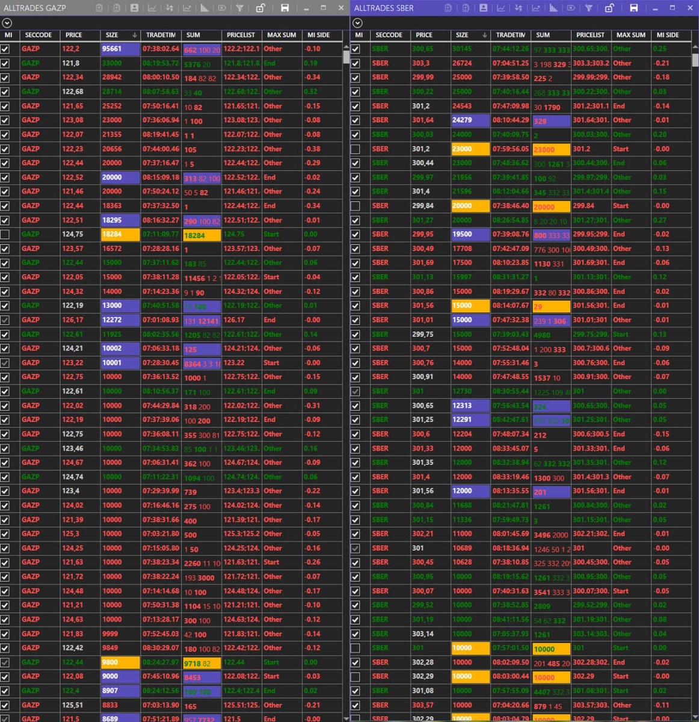Click SBER price cell 303,14
The width and height of the screenshot is (699, 722).
(430, 634)
